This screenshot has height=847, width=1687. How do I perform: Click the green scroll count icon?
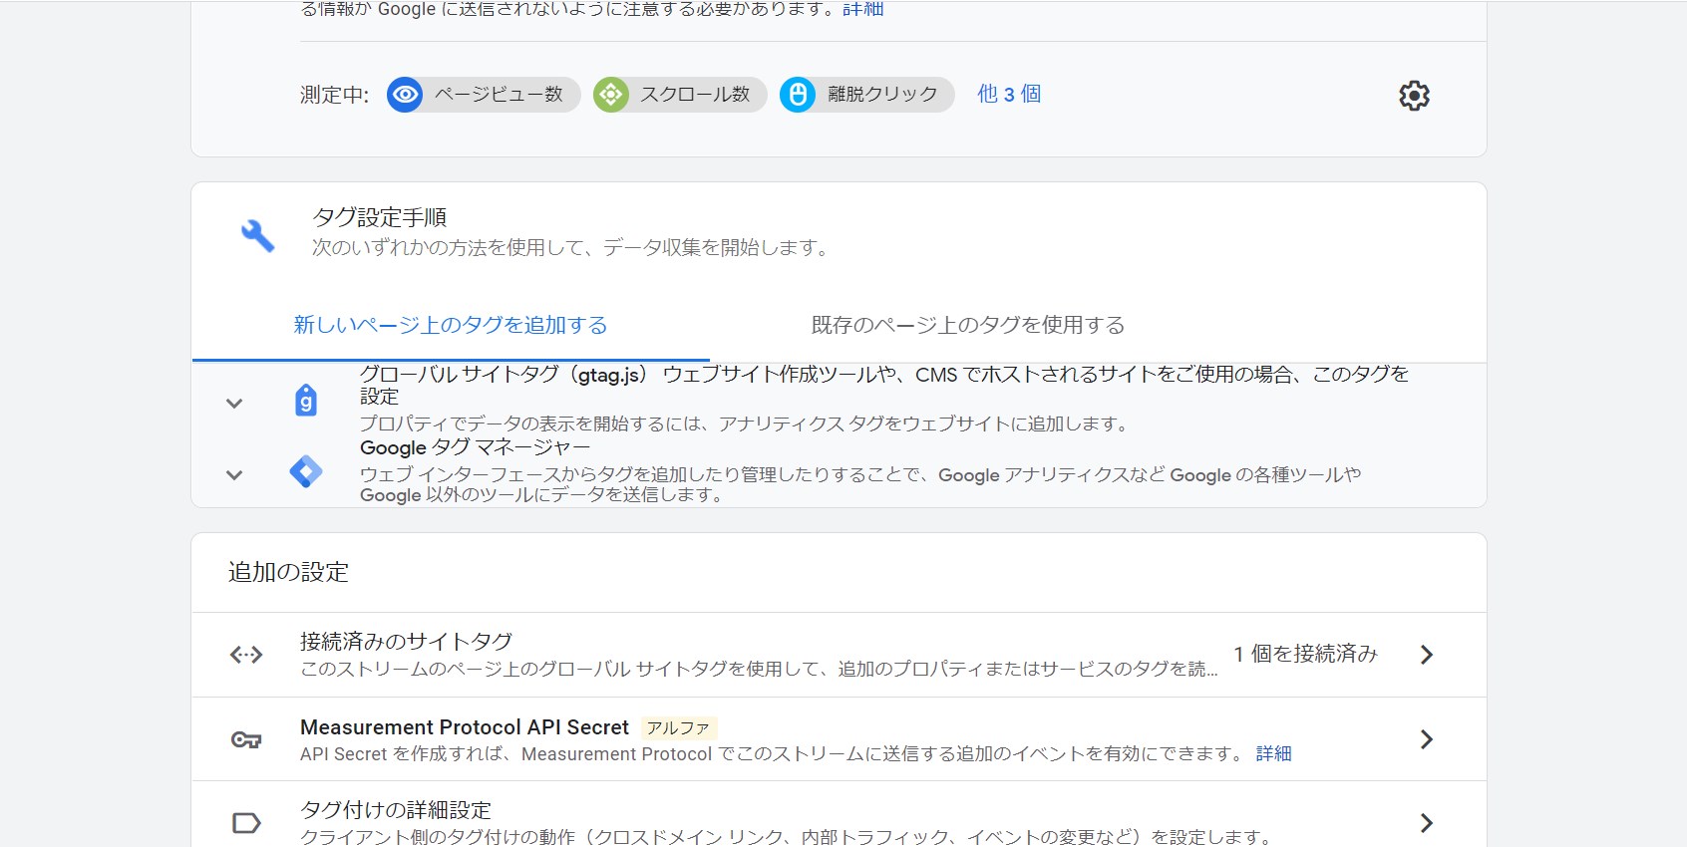coord(610,95)
